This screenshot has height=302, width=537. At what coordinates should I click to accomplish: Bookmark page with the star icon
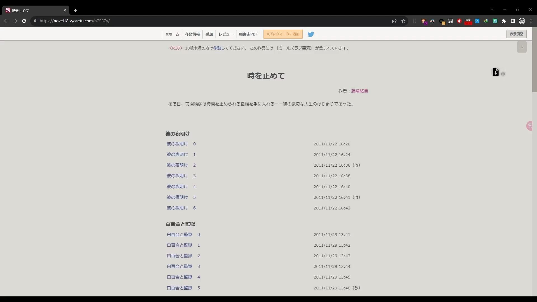point(403,21)
